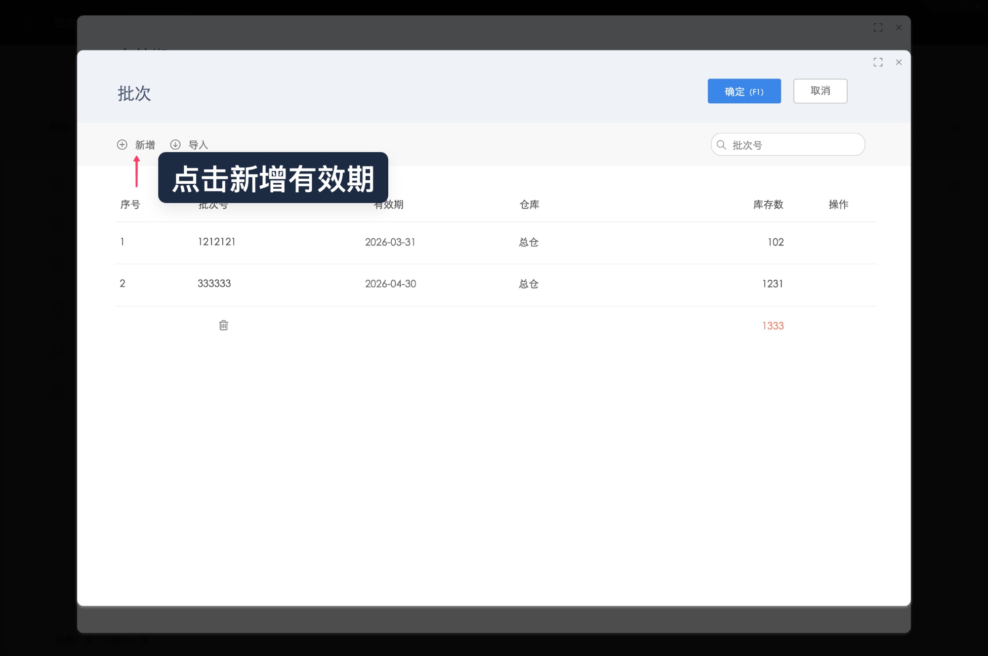Close the 批次 dialog with the × icon
This screenshot has height=656, width=988.
(899, 62)
